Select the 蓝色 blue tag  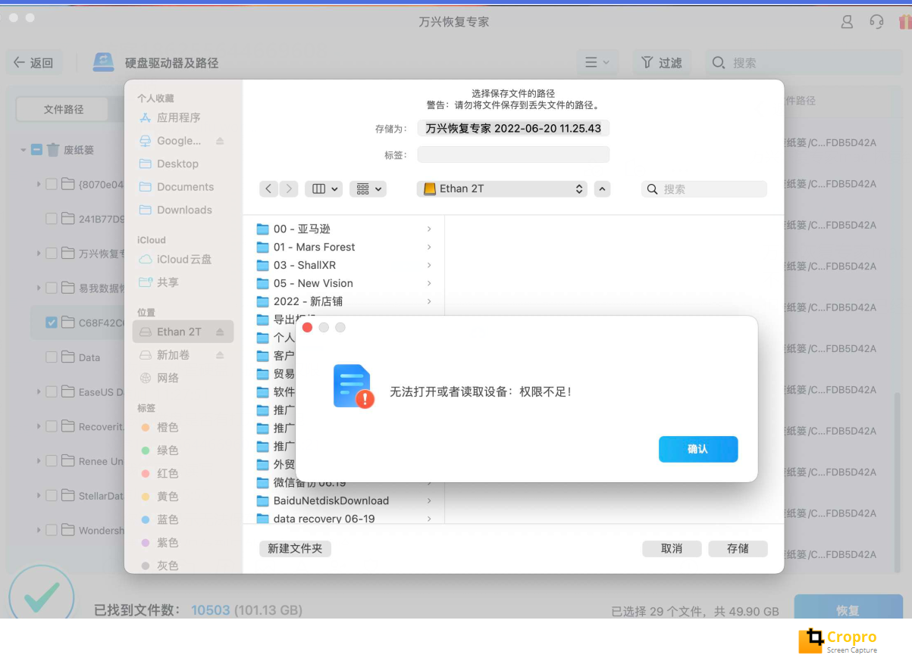168,519
